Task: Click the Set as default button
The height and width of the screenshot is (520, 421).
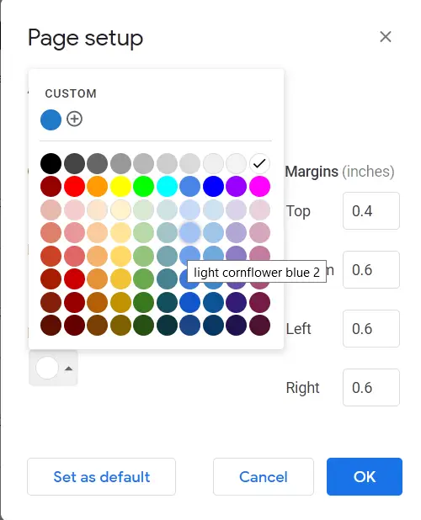Action: pos(102,477)
